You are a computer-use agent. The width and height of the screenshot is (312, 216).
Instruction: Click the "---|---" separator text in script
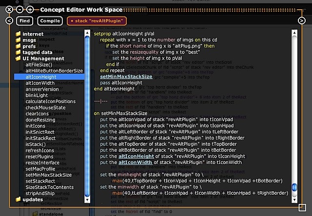point(101,101)
